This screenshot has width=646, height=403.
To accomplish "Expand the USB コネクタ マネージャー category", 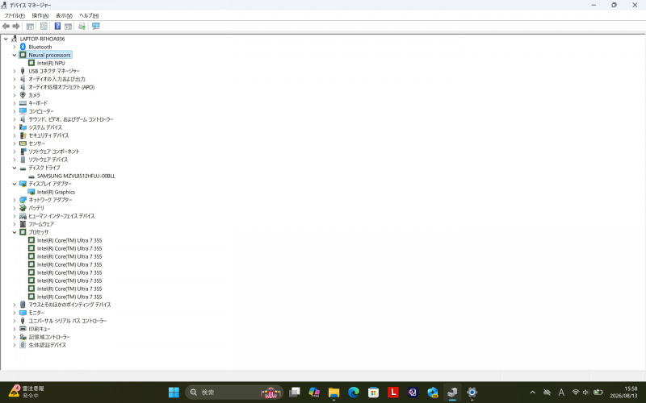I will 15,71.
